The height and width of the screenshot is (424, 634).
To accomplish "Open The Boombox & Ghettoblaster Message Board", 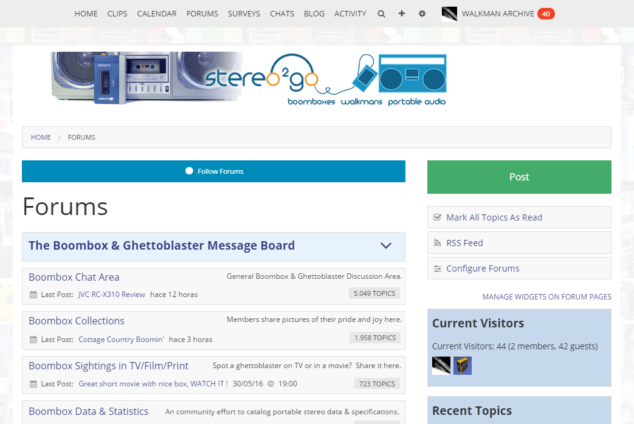I will 162,245.
